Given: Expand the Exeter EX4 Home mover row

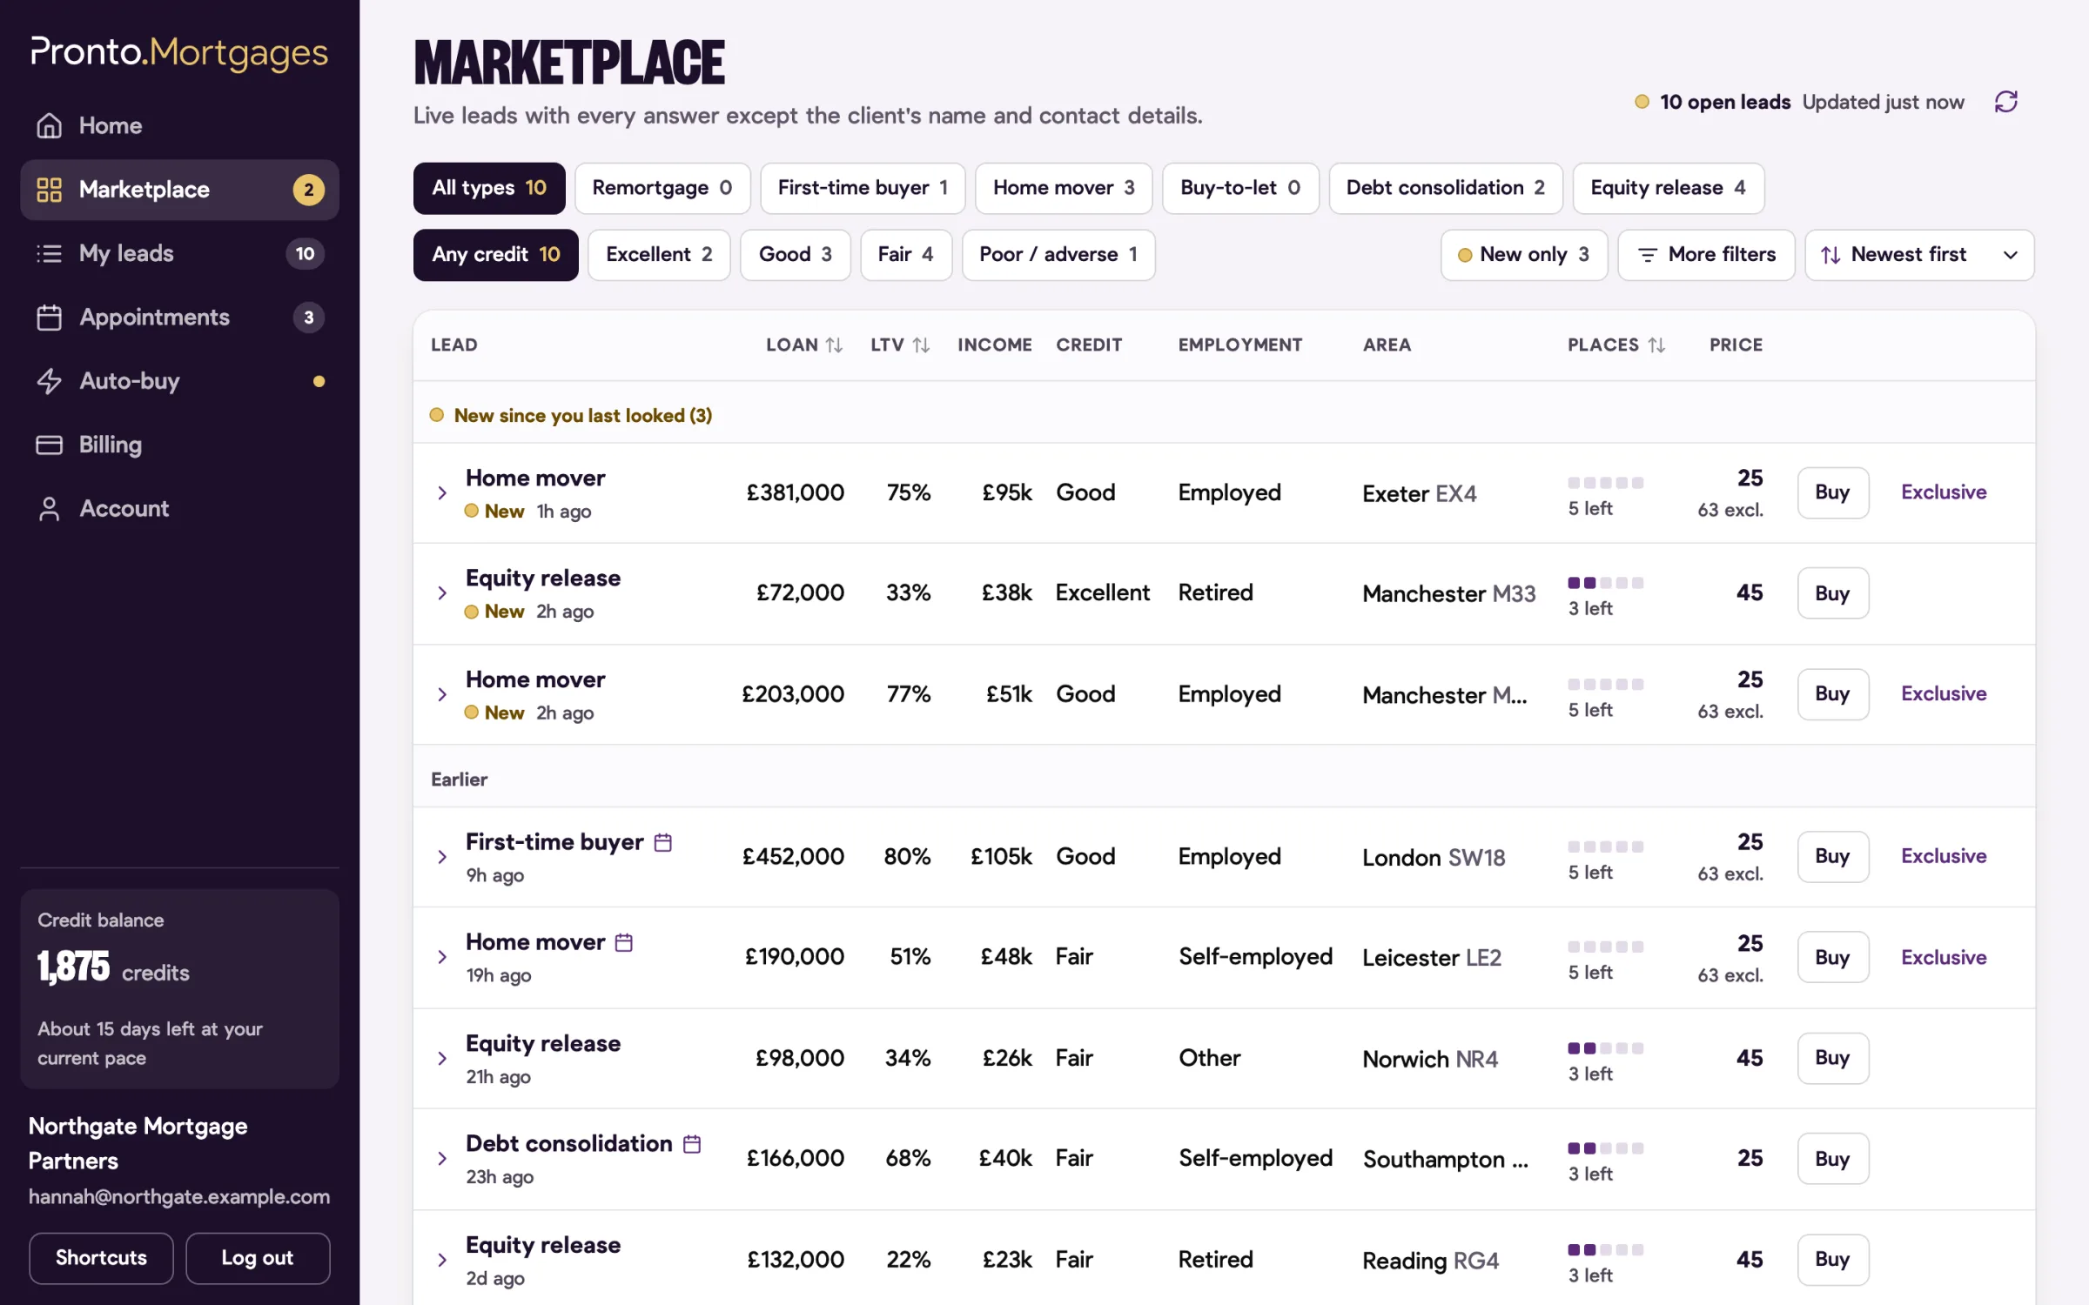Looking at the screenshot, I should coord(442,493).
